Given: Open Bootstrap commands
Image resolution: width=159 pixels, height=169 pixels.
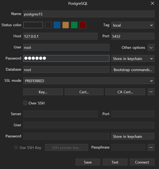Looking at the screenshot, I should [133, 70].
